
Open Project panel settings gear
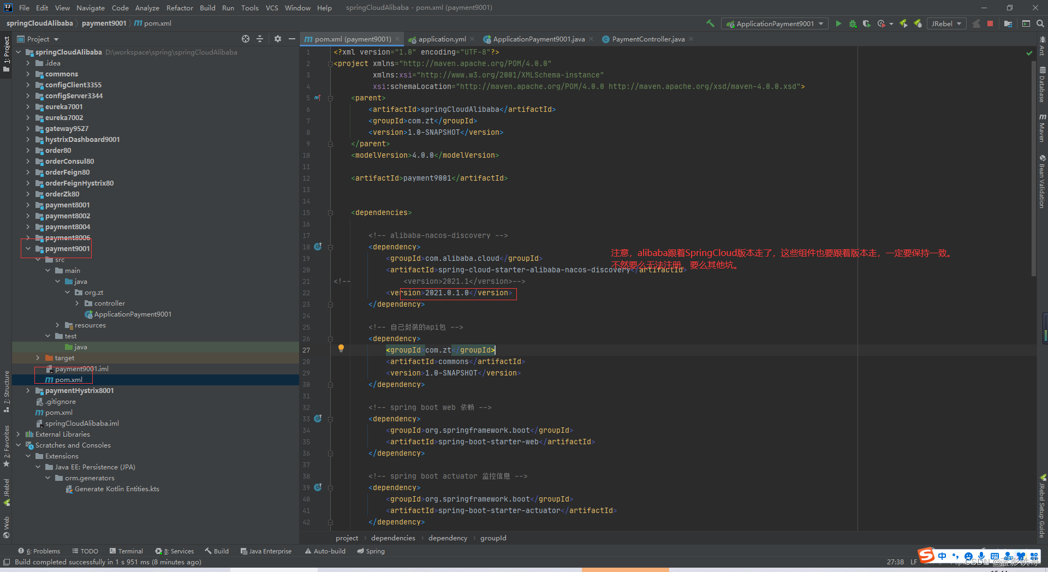point(278,39)
